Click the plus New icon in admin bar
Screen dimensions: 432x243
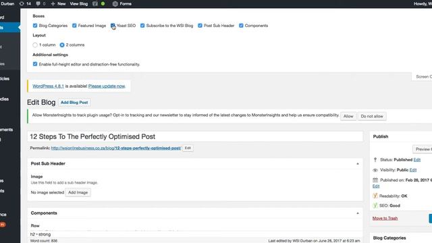(x=53, y=4)
